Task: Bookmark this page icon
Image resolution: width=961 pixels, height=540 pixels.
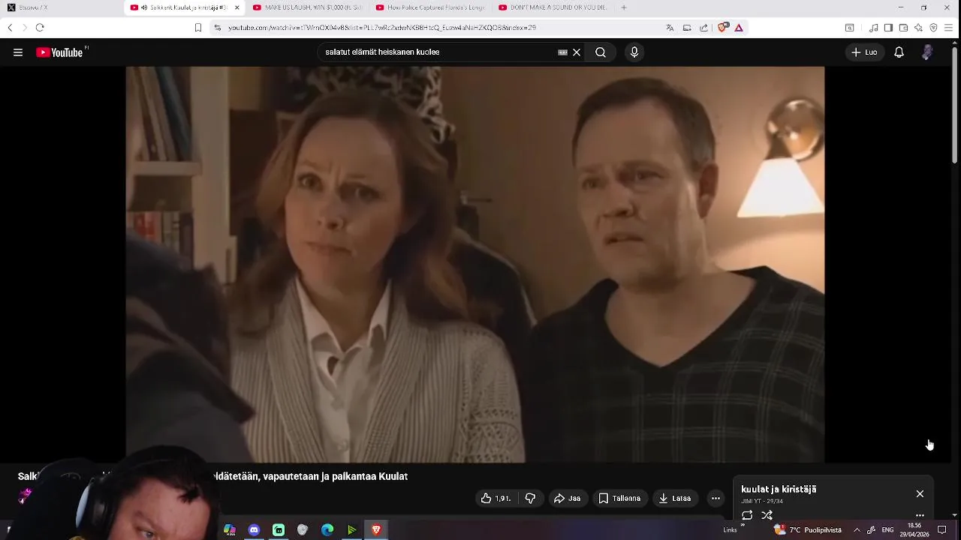Action: click(198, 28)
